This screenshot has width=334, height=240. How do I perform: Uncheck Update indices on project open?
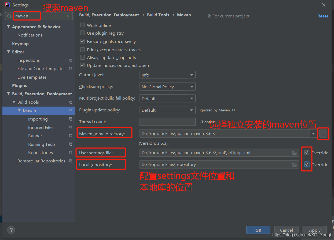click(83, 65)
